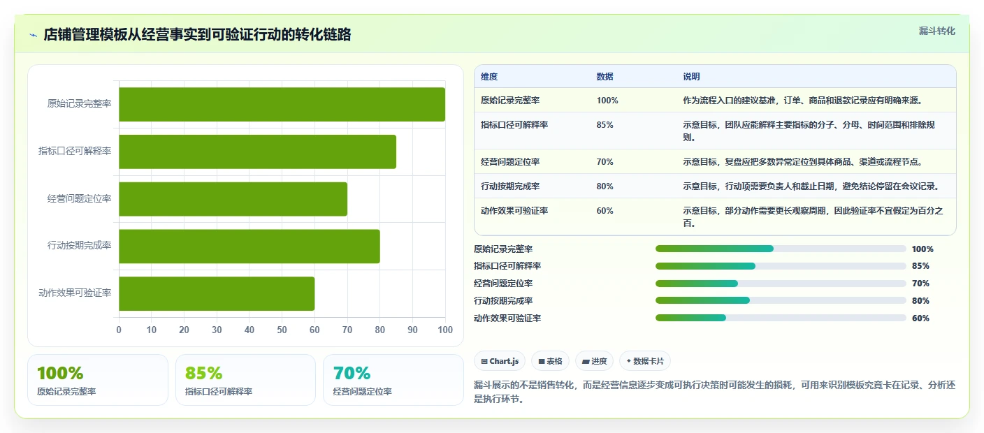
Task: Click the 85% value in the table
Action: coord(605,125)
